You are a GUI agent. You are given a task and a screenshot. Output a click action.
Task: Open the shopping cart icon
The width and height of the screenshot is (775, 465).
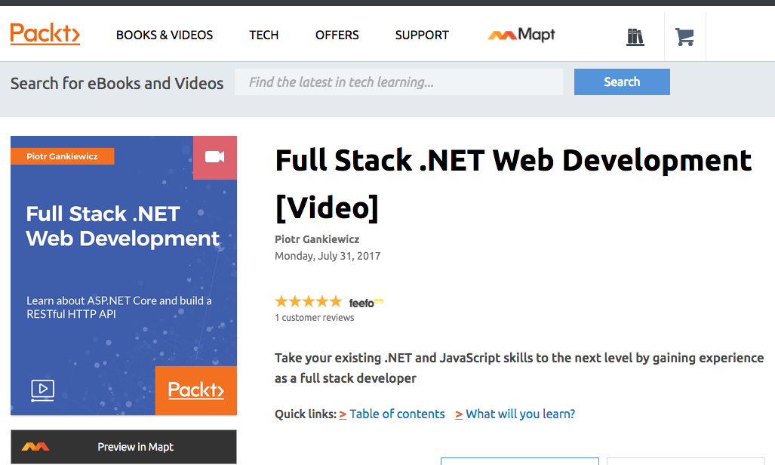(x=684, y=36)
